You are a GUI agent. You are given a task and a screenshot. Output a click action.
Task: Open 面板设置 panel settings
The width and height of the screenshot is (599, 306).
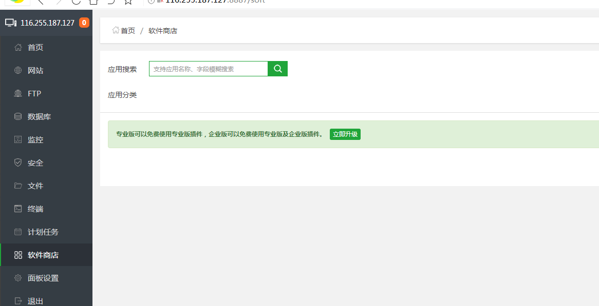[43, 278]
